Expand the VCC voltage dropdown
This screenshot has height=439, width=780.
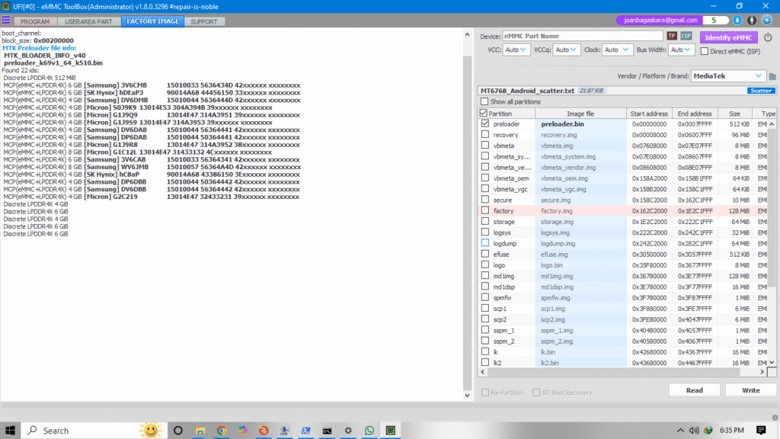click(x=516, y=50)
